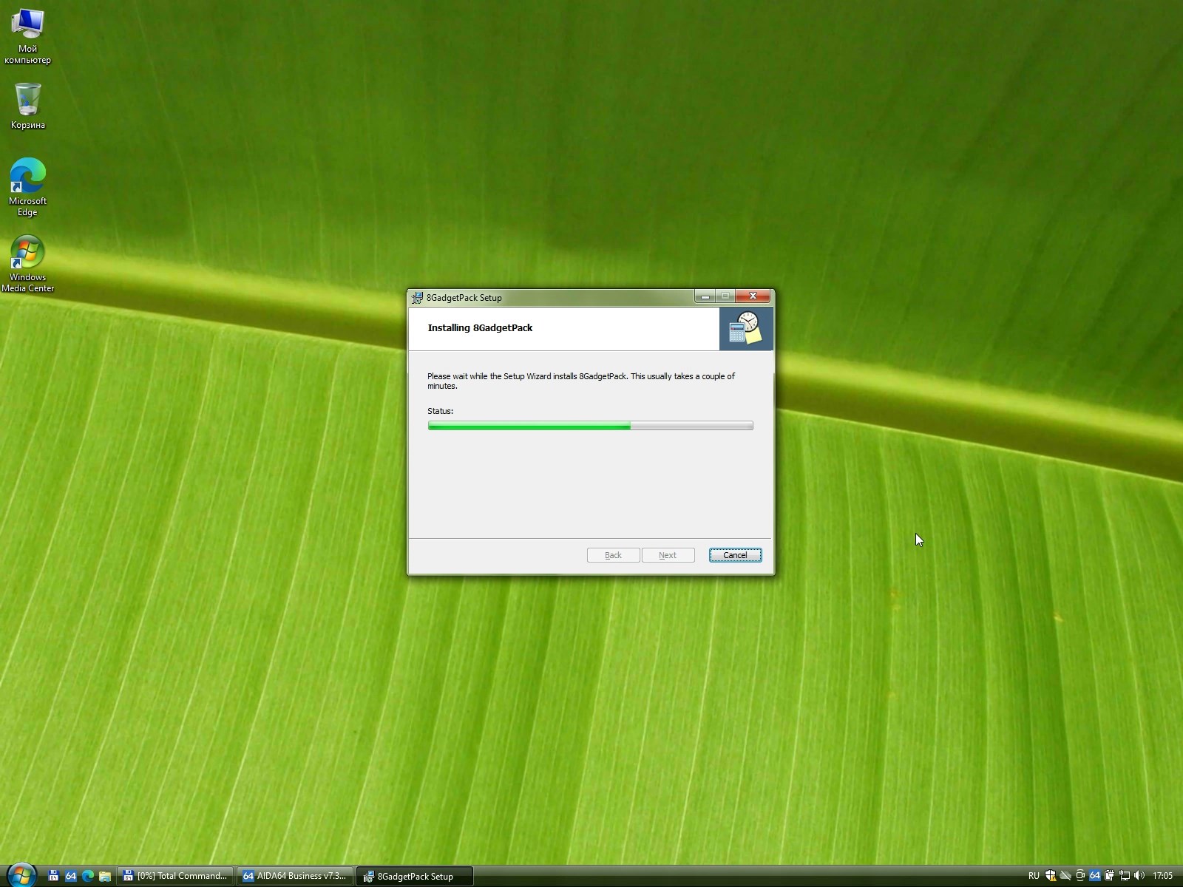This screenshot has width=1183, height=887.
Task: Click the green installation progress bar
Action: point(590,426)
